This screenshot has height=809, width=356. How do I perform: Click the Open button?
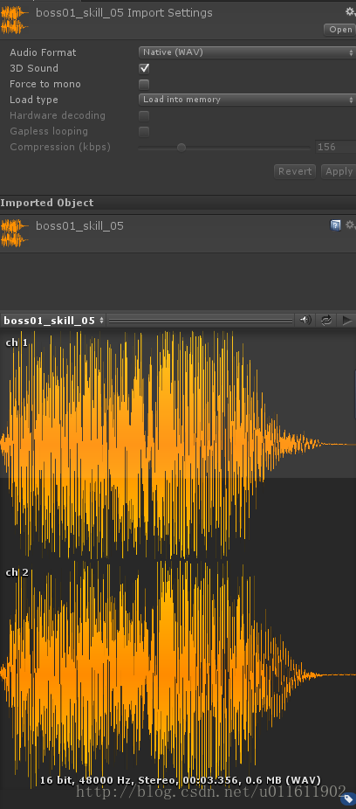coord(340,30)
